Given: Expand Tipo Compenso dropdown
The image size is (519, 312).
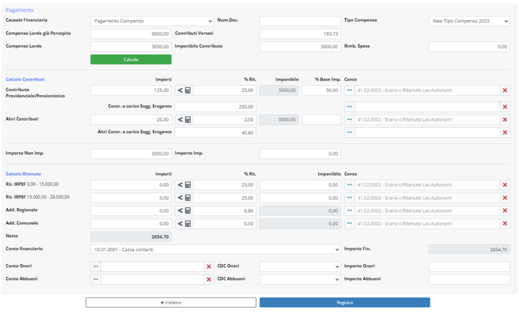Looking at the screenshot, I should tap(469, 21).
